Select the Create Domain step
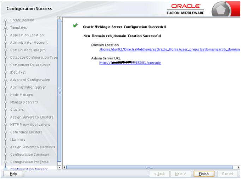Screen dimensions: 241x179 point(22,20)
